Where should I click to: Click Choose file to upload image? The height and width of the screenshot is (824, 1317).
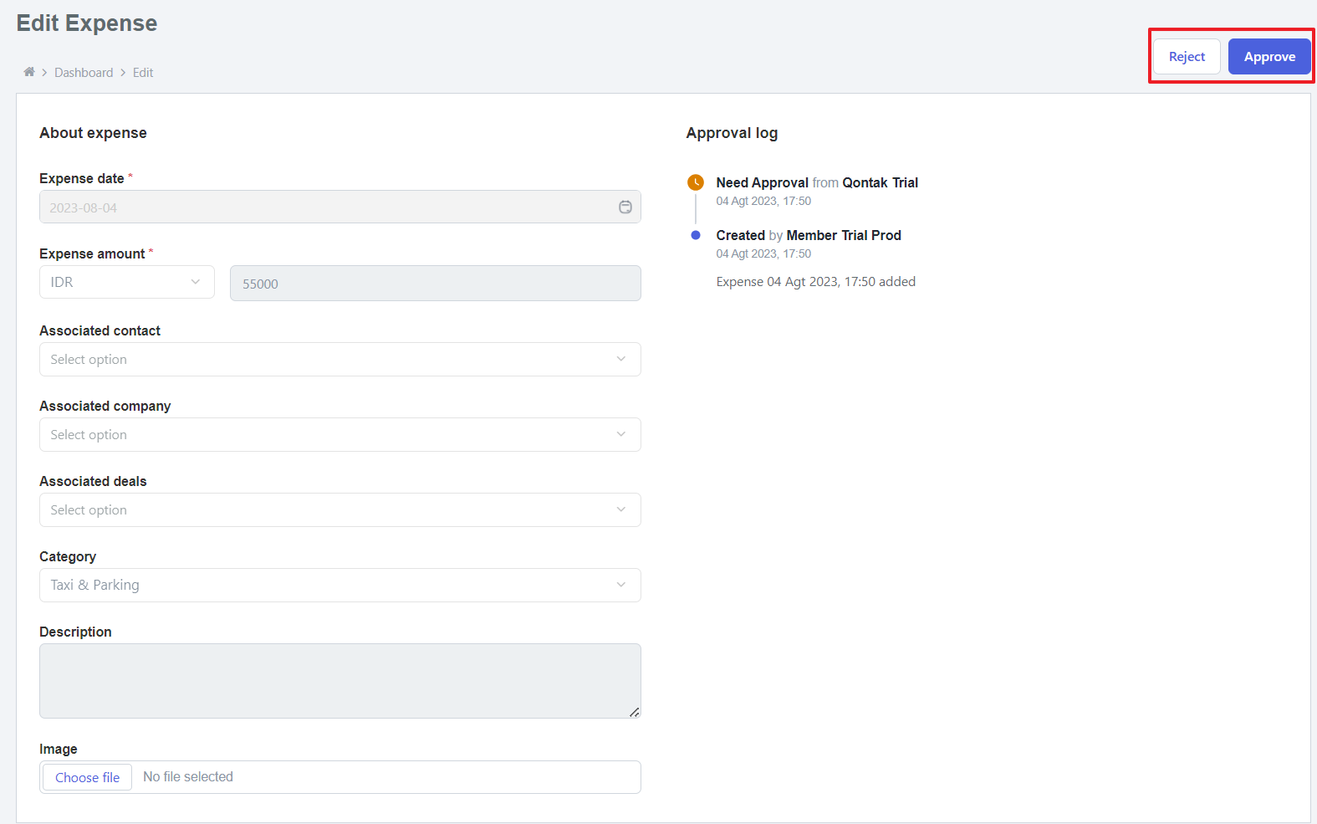pyautogui.click(x=88, y=777)
